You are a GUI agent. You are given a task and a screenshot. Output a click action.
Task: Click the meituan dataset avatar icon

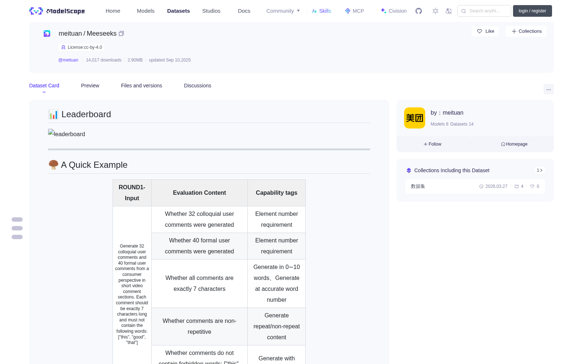click(x=47, y=33)
